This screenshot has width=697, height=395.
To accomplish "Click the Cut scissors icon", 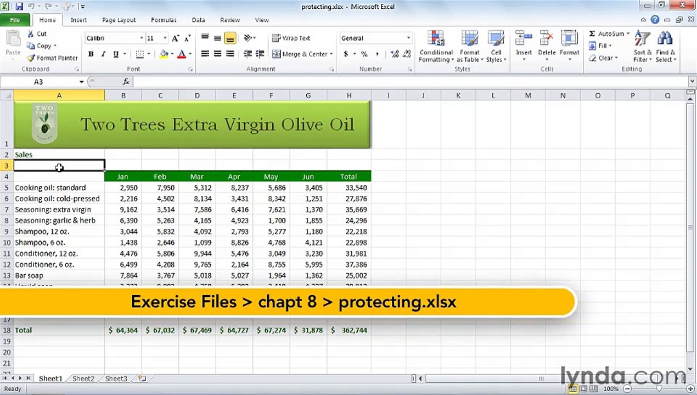I will pyautogui.click(x=31, y=34).
